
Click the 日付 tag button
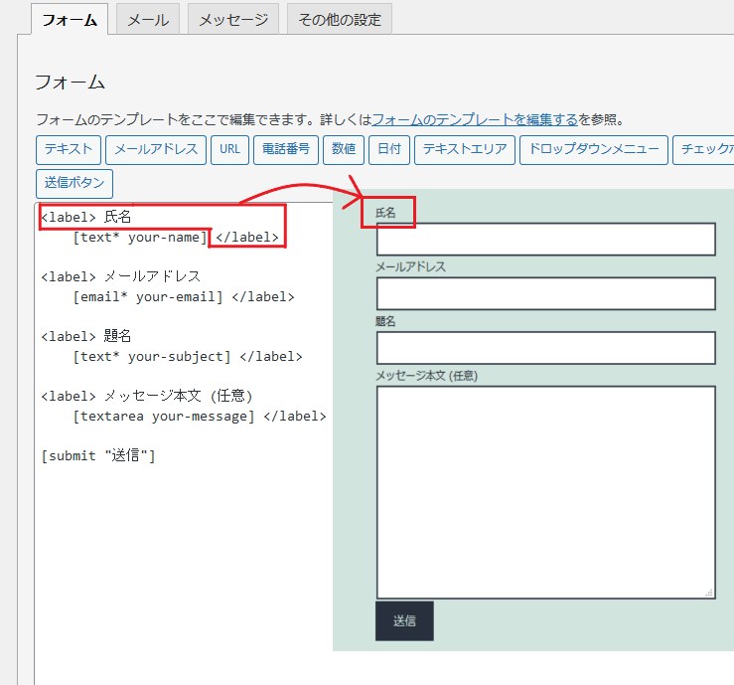pos(390,150)
